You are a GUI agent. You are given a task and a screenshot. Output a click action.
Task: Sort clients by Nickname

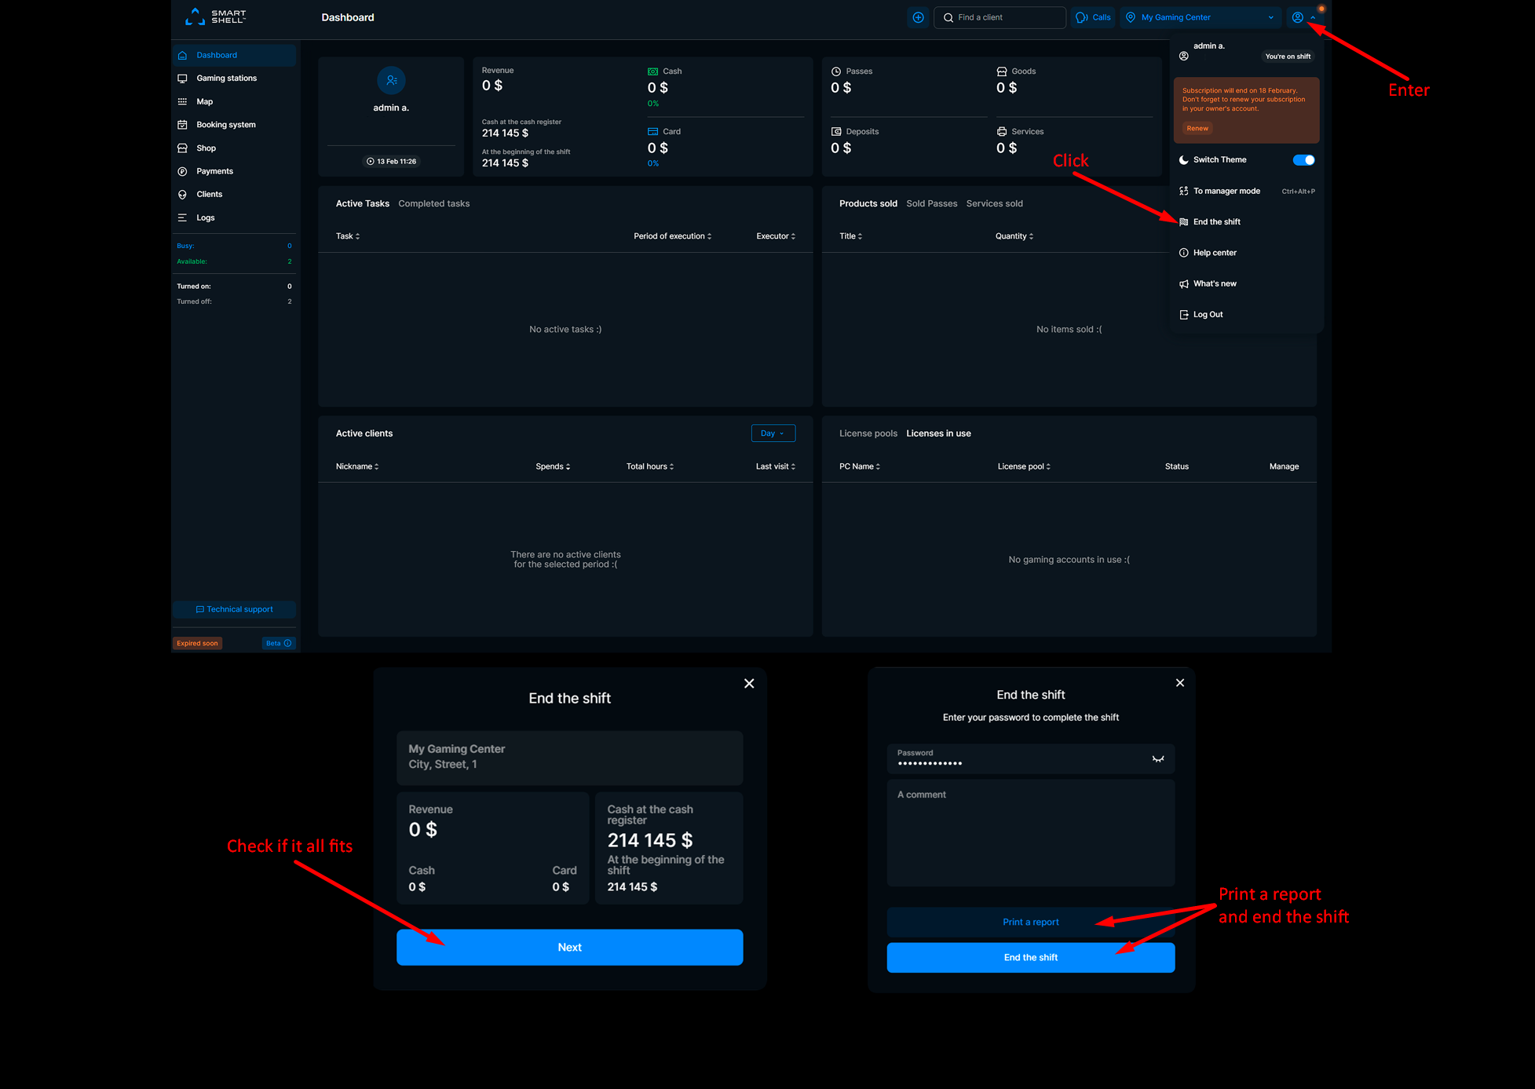[x=357, y=466]
